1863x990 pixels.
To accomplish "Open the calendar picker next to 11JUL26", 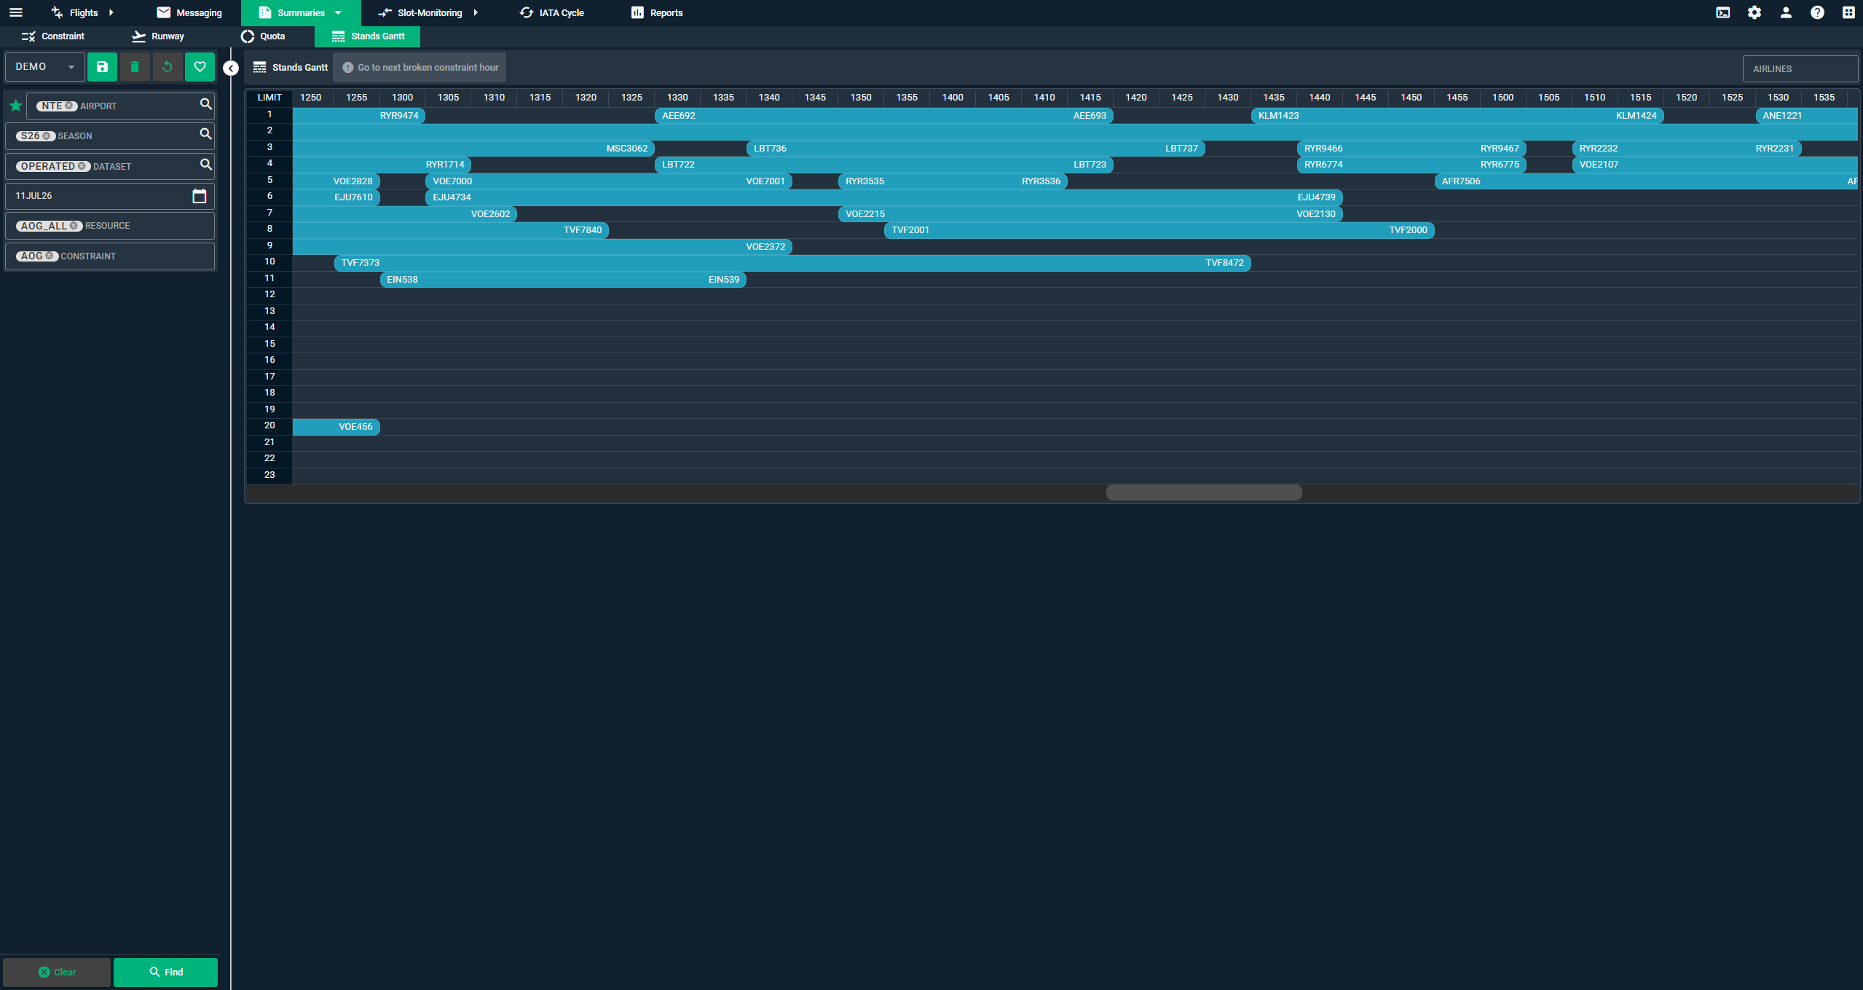I will click(x=200, y=195).
